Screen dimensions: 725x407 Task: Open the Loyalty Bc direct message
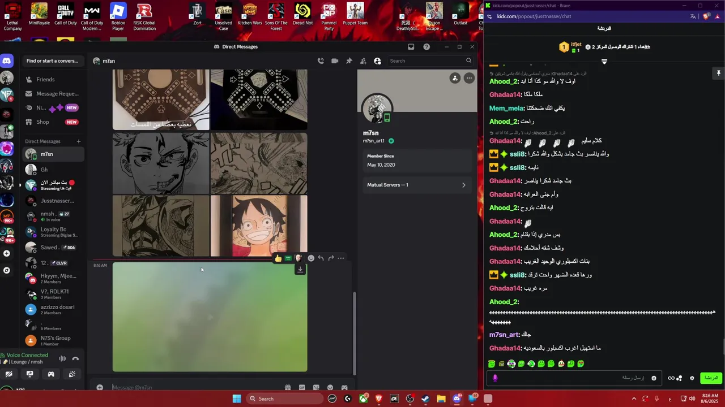pos(53,232)
